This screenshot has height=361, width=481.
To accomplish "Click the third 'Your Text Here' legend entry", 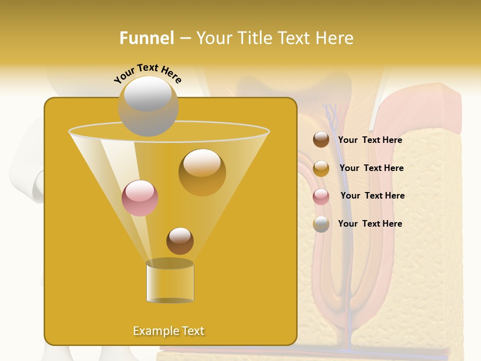I will 373,196.
